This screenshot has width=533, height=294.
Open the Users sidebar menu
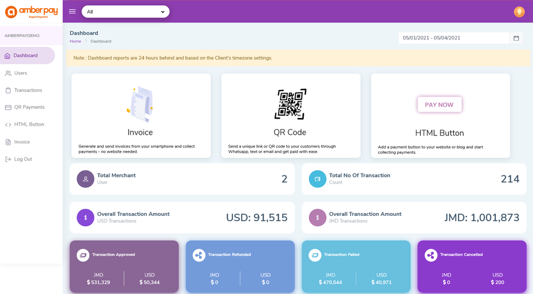pyautogui.click(x=20, y=73)
